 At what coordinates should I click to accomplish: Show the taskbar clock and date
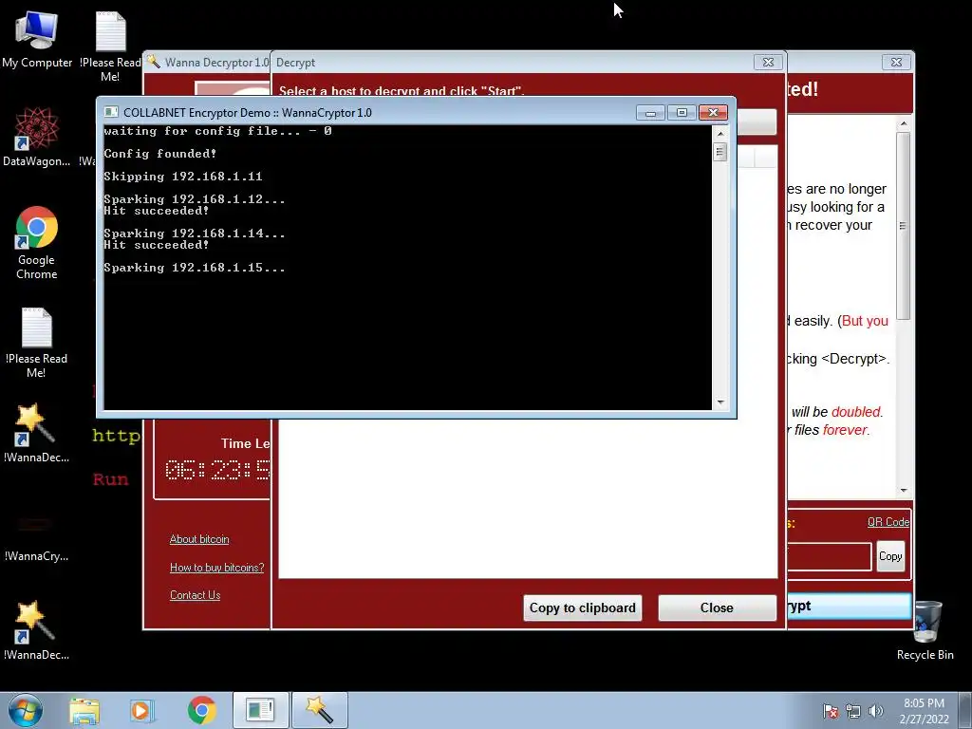coord(924,711)
